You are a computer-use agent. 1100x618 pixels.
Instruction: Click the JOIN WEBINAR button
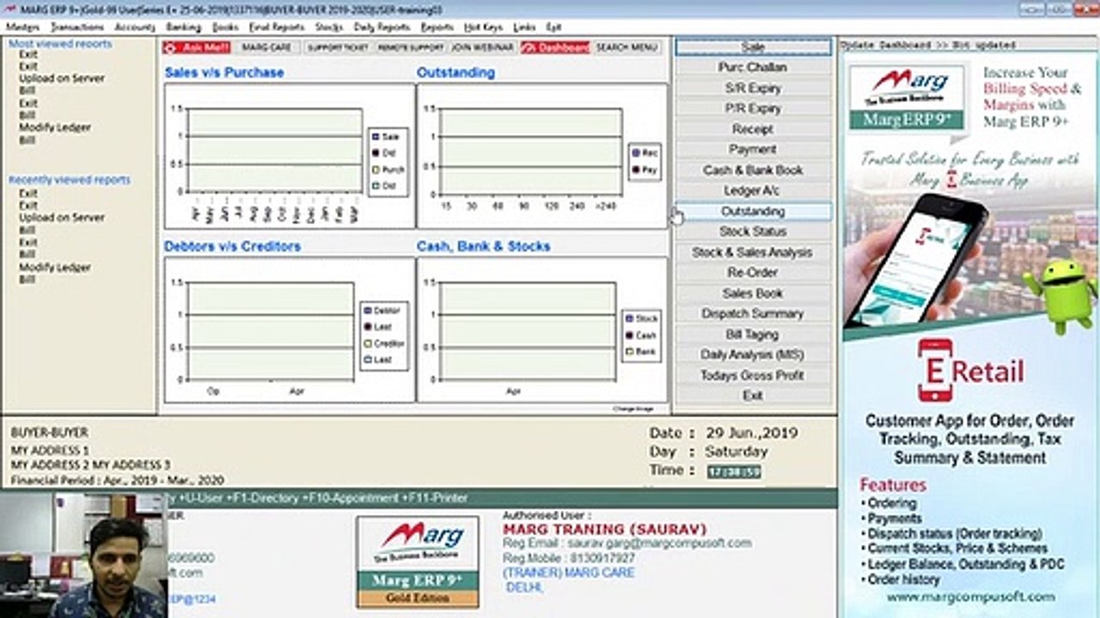pos(482,48)
